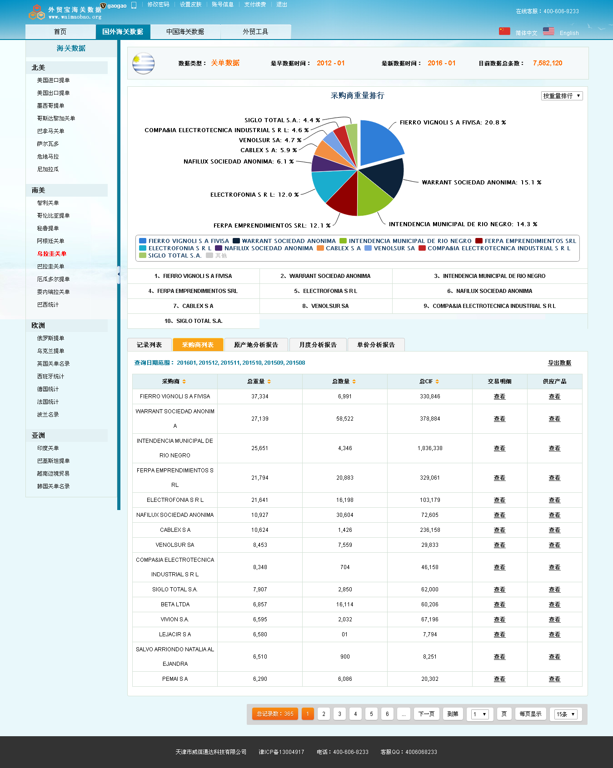View 交易明细 for FIERRO VIGNOLI row
This screenshot has height=768, width=613.
coord(499,396)
